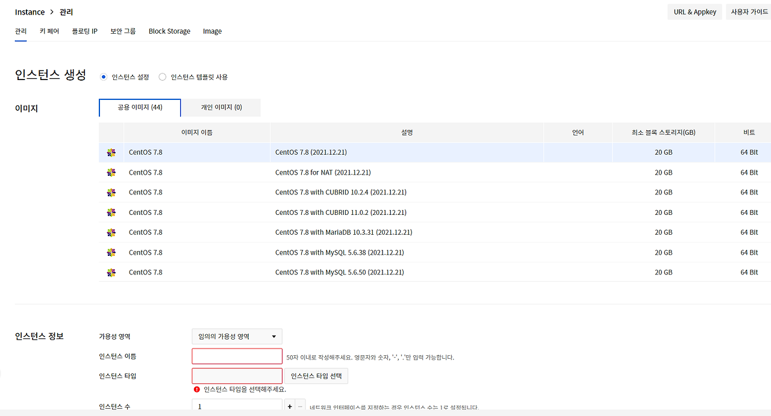Open the 보안 그룹 tab
The height and width of the screenshot is (416, 771).
[x=123, y=31]
